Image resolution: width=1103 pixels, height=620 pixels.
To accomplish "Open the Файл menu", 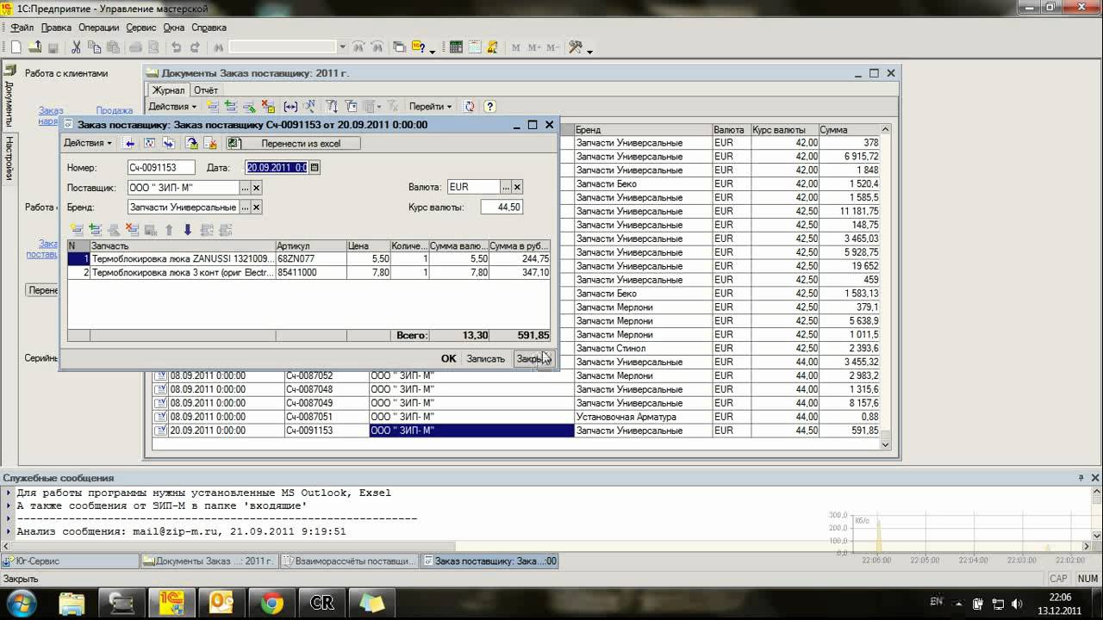I will point(22,28).
